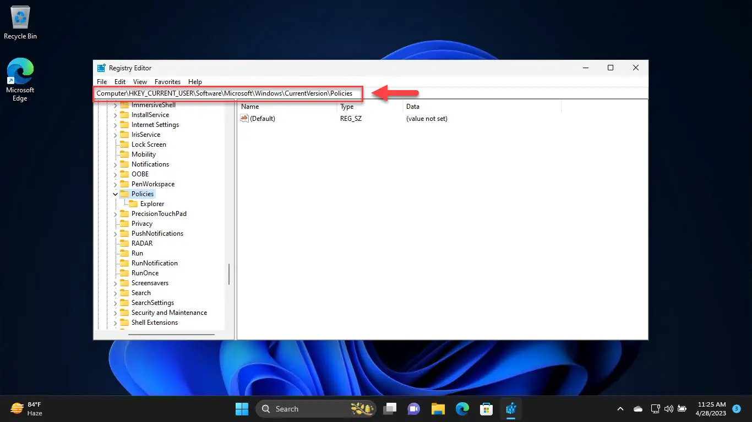
Task: Click the network icon in the system tray
Action: pos(655,409)
